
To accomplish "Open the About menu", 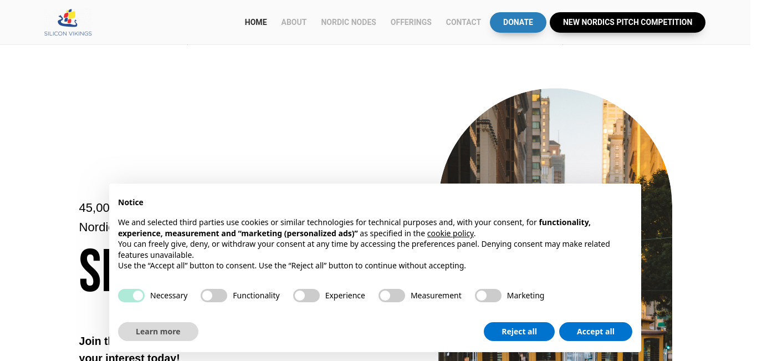I will coord(294,22).
